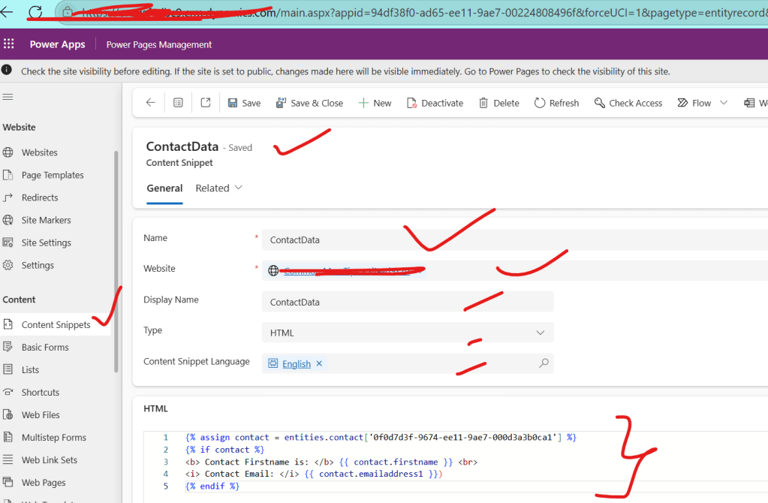Click the English language link
This screenshot has width=768, height=503.
pyautogui.click(x=296, y=364)
